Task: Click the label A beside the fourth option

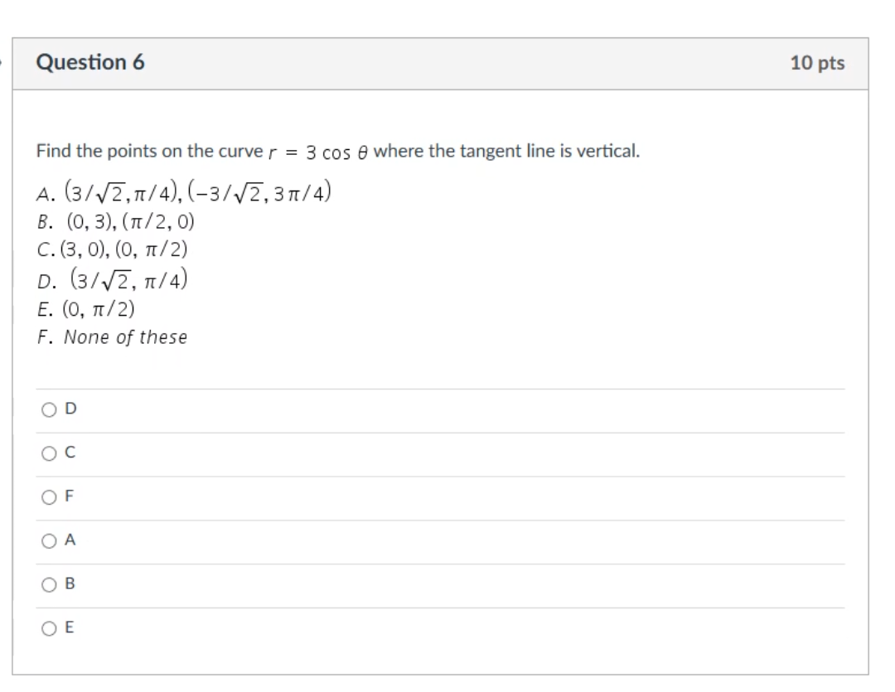Action: click(x=70, y=540)
